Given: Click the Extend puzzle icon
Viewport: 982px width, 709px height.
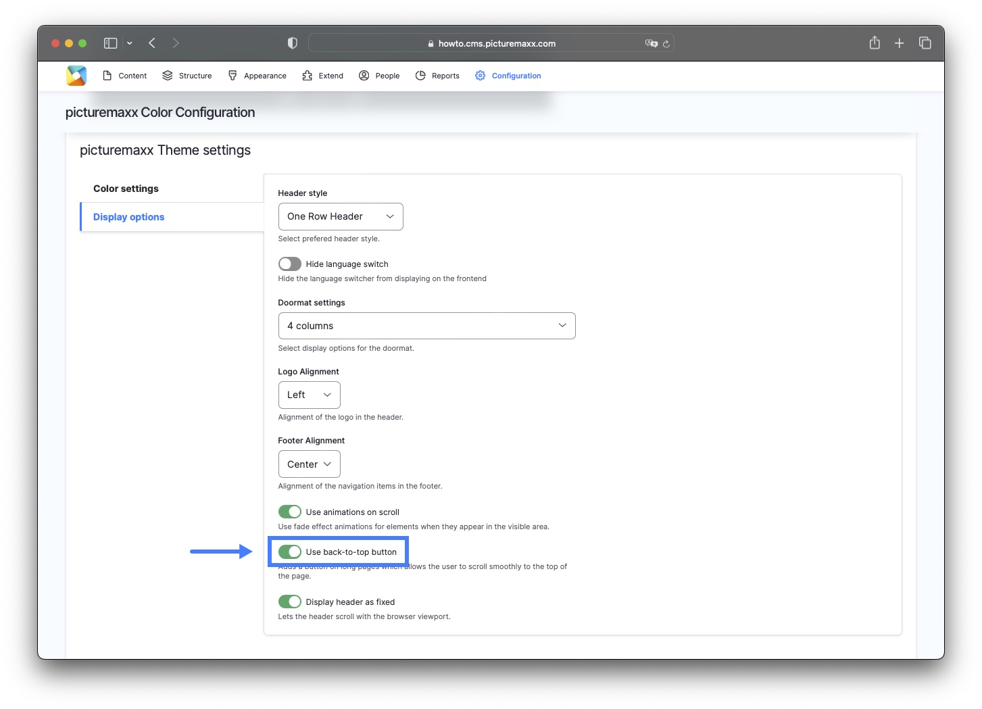Looking at the screenshot, I should 307,76.
